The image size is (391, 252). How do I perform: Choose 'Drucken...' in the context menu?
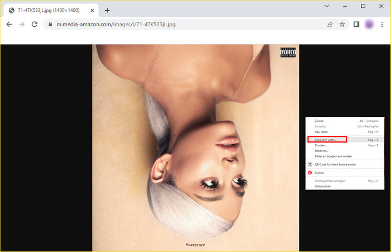click(345, 145)
